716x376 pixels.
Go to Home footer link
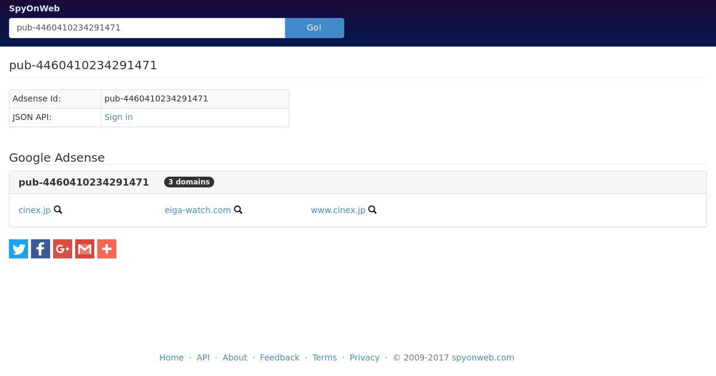pyautogui.click(x=171, y=357)
